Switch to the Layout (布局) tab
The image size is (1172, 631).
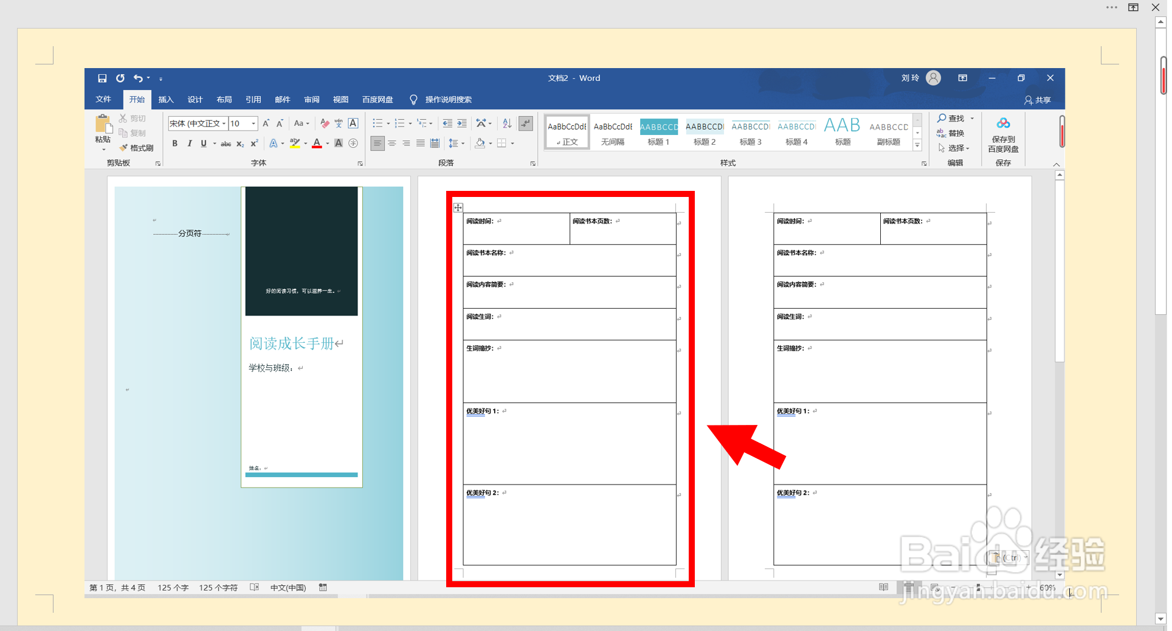click(224, 100)
